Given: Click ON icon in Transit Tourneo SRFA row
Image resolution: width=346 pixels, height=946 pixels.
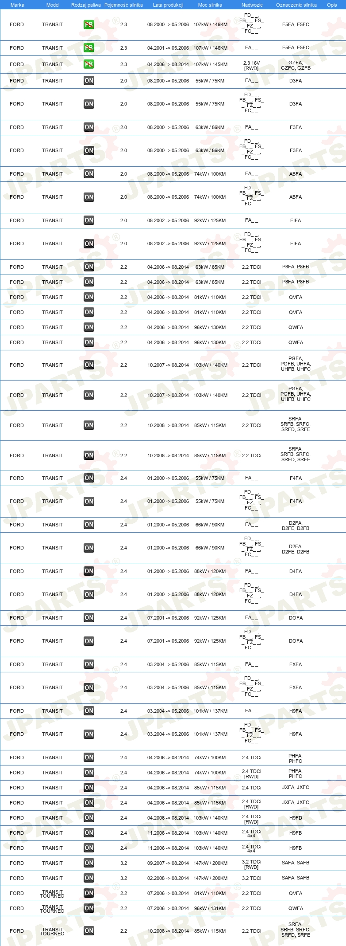Looking at the screenshot, I should pos(89,931).
